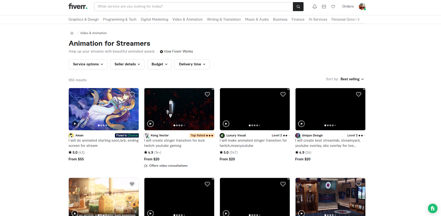Open Fiverr chat assistant bubble
Screen dimensions: 441x216
tap(433, 208)
